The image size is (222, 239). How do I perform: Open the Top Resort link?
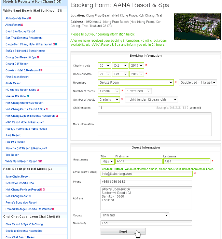click(x=12, y=155)
